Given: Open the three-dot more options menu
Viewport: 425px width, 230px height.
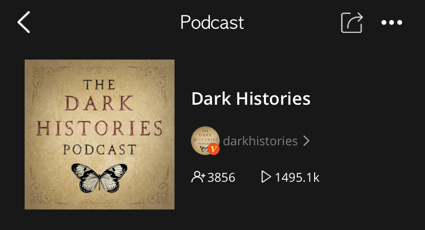Looking at the screenshot, I should 392,23.
